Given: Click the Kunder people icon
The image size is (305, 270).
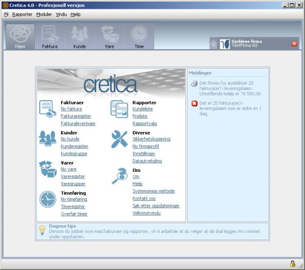Looking at the screenshot, I should pyautogui.click(x=47, y=138).
